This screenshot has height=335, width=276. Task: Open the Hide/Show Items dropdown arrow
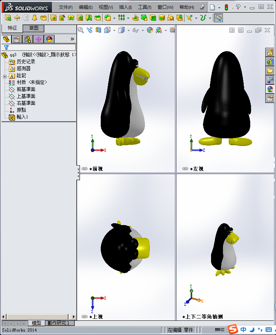(x=143, y=30)
